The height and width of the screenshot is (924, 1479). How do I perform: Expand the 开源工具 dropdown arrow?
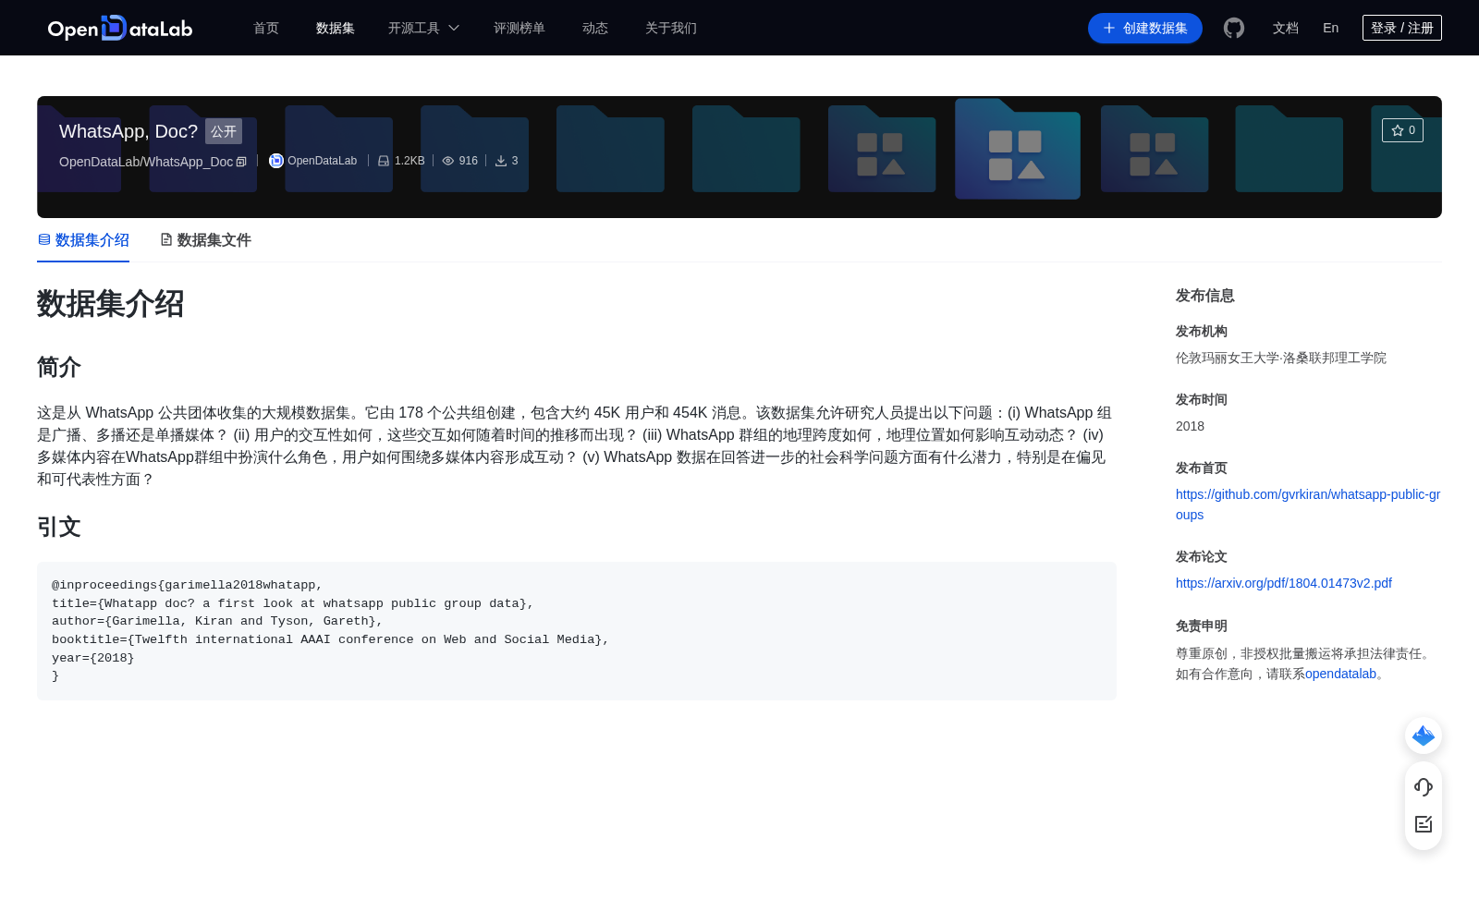pos(454,28)
